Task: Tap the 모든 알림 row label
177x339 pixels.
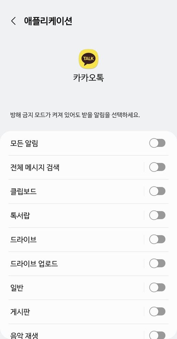Action: (24, 143)
